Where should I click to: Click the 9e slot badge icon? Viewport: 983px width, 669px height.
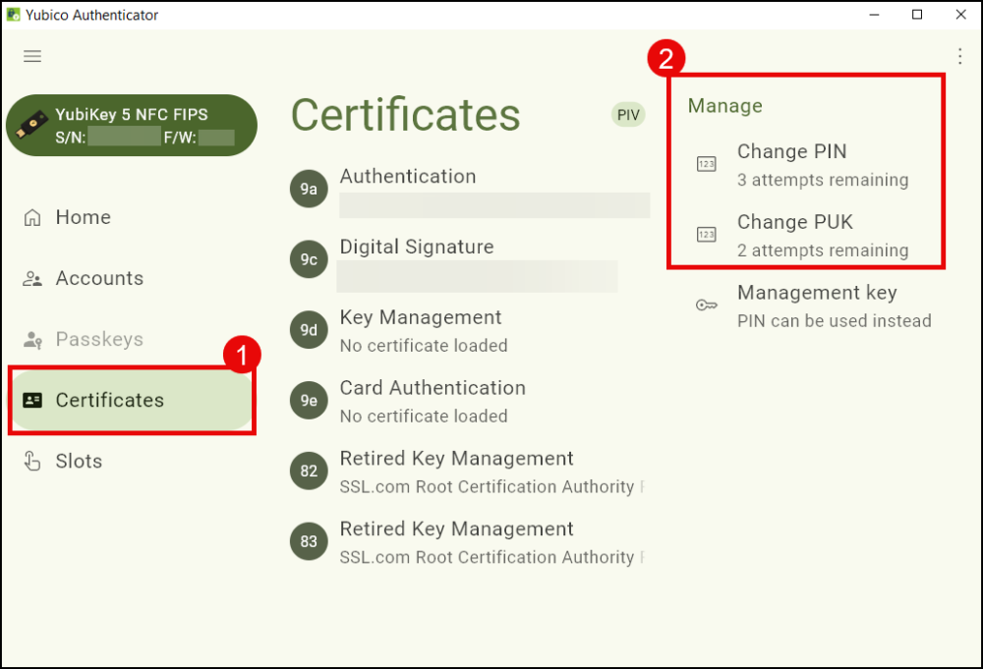(309, 400)
